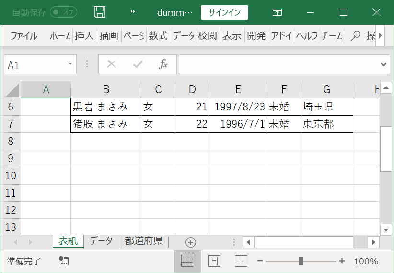Image resolution: width=394 pixels, height=273 pixels.
Task: Click the Enter checkmark icon in formula bar
Action: point(138,65)
